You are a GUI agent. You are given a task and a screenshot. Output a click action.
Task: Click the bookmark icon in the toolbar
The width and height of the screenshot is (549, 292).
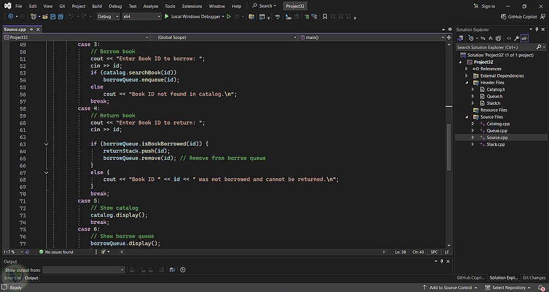[x=325, y=16]
